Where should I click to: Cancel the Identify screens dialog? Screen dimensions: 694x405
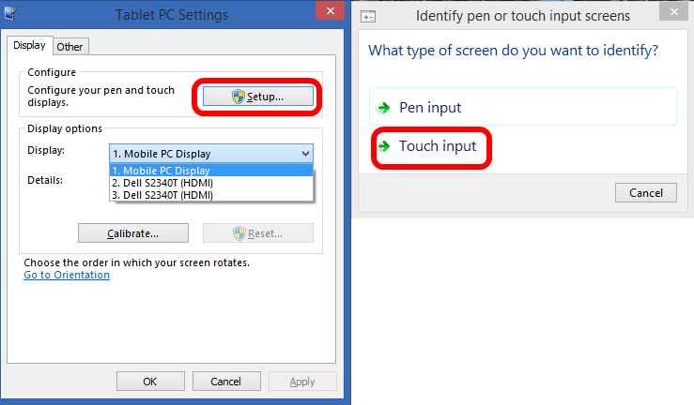tap(646, 192)
